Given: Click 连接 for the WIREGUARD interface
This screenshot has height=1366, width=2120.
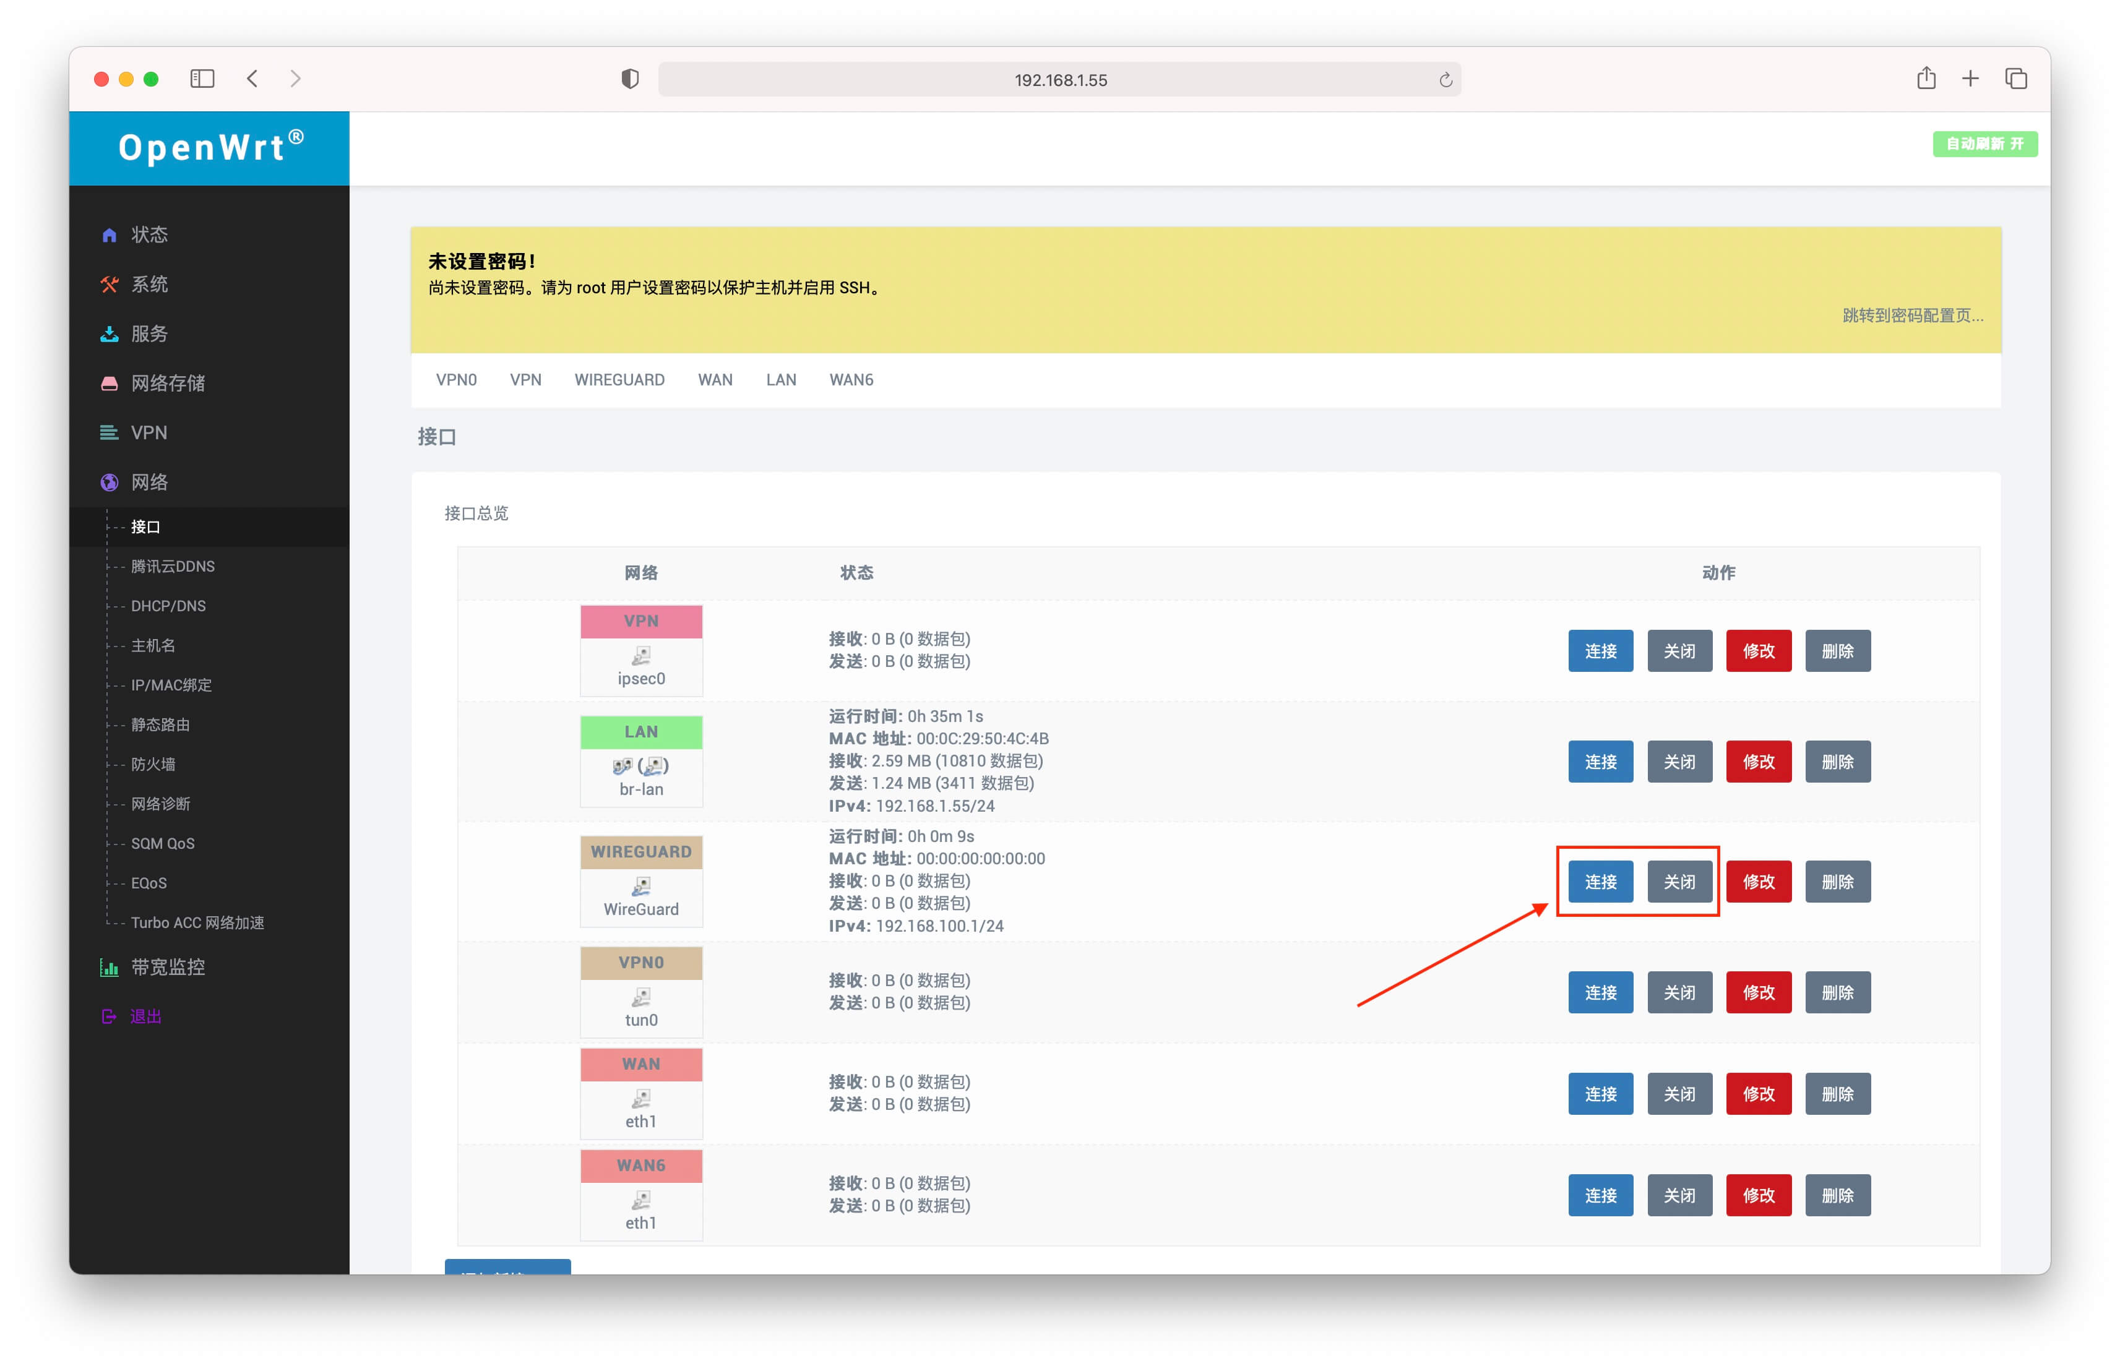Looking at the screenshot, I should 1600,882.
